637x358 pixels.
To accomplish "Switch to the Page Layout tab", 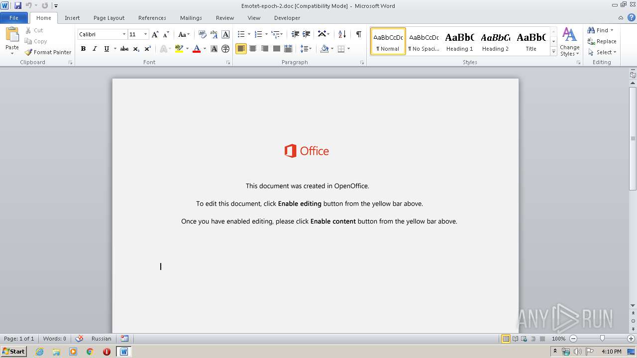I will coord(109,18).
